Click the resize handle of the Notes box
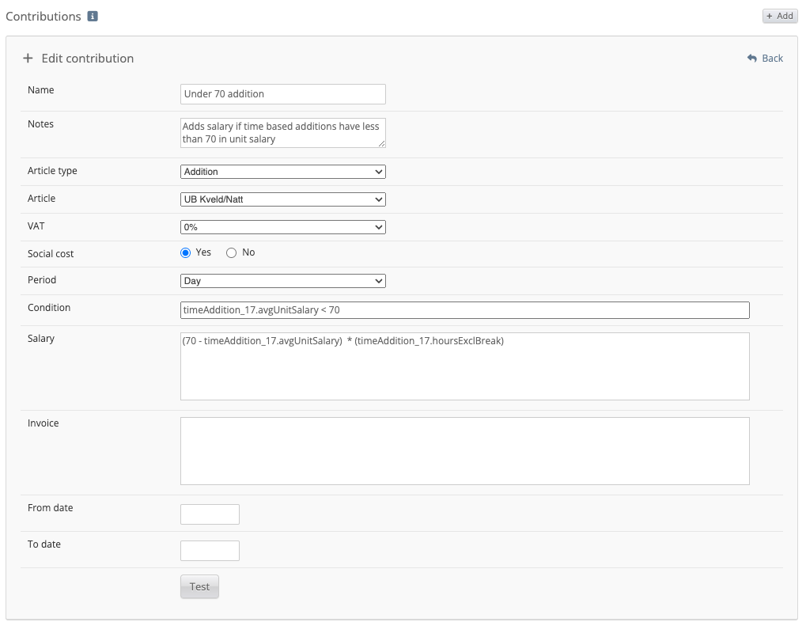The image size is (806, 622). [x=382, y=144]
